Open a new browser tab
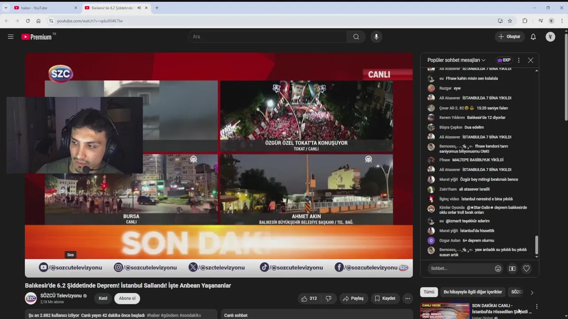The width and height of the screenshot is (568, 319). pos(157,8)
